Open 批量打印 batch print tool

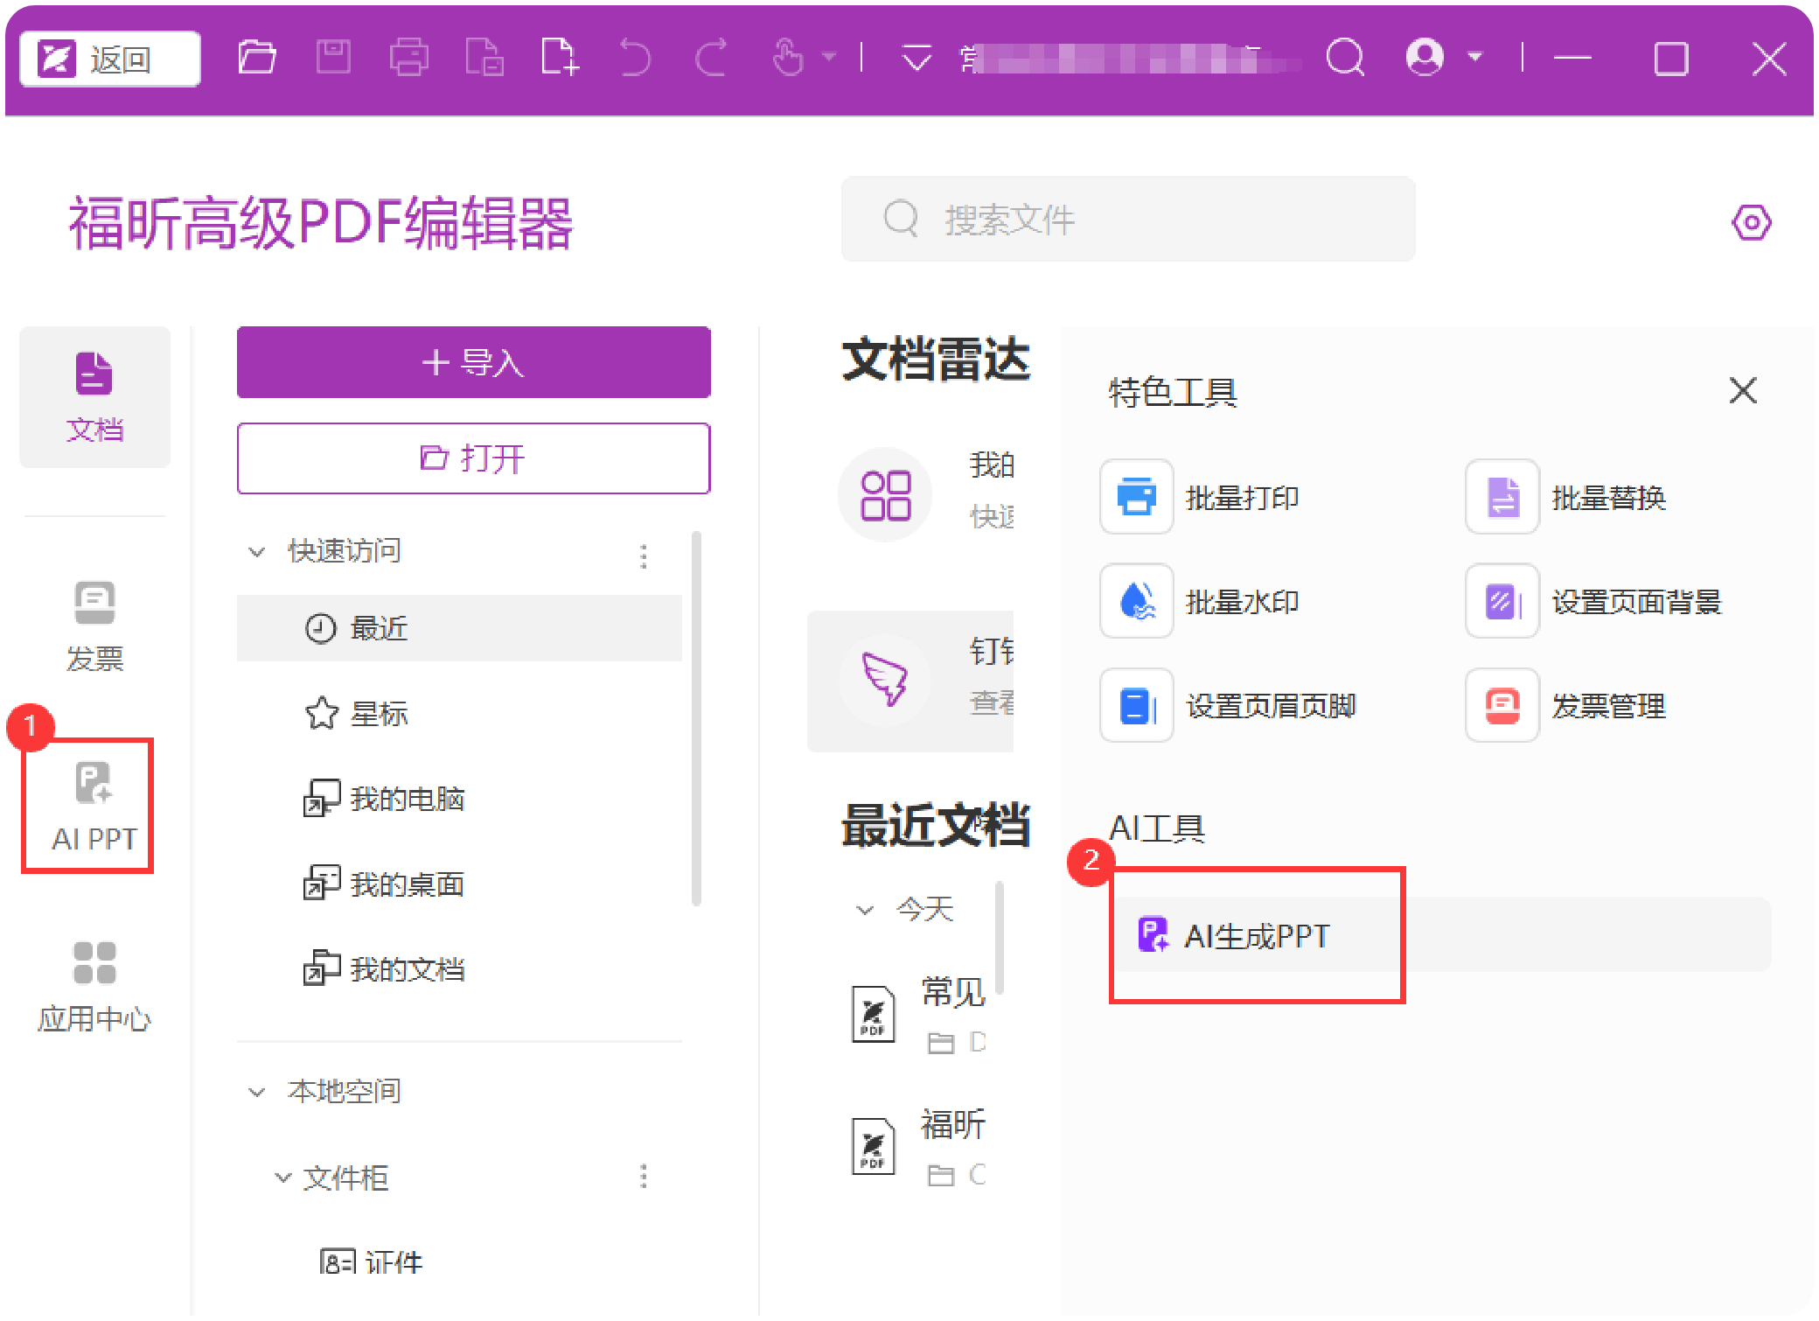(x=1202, y=496)
